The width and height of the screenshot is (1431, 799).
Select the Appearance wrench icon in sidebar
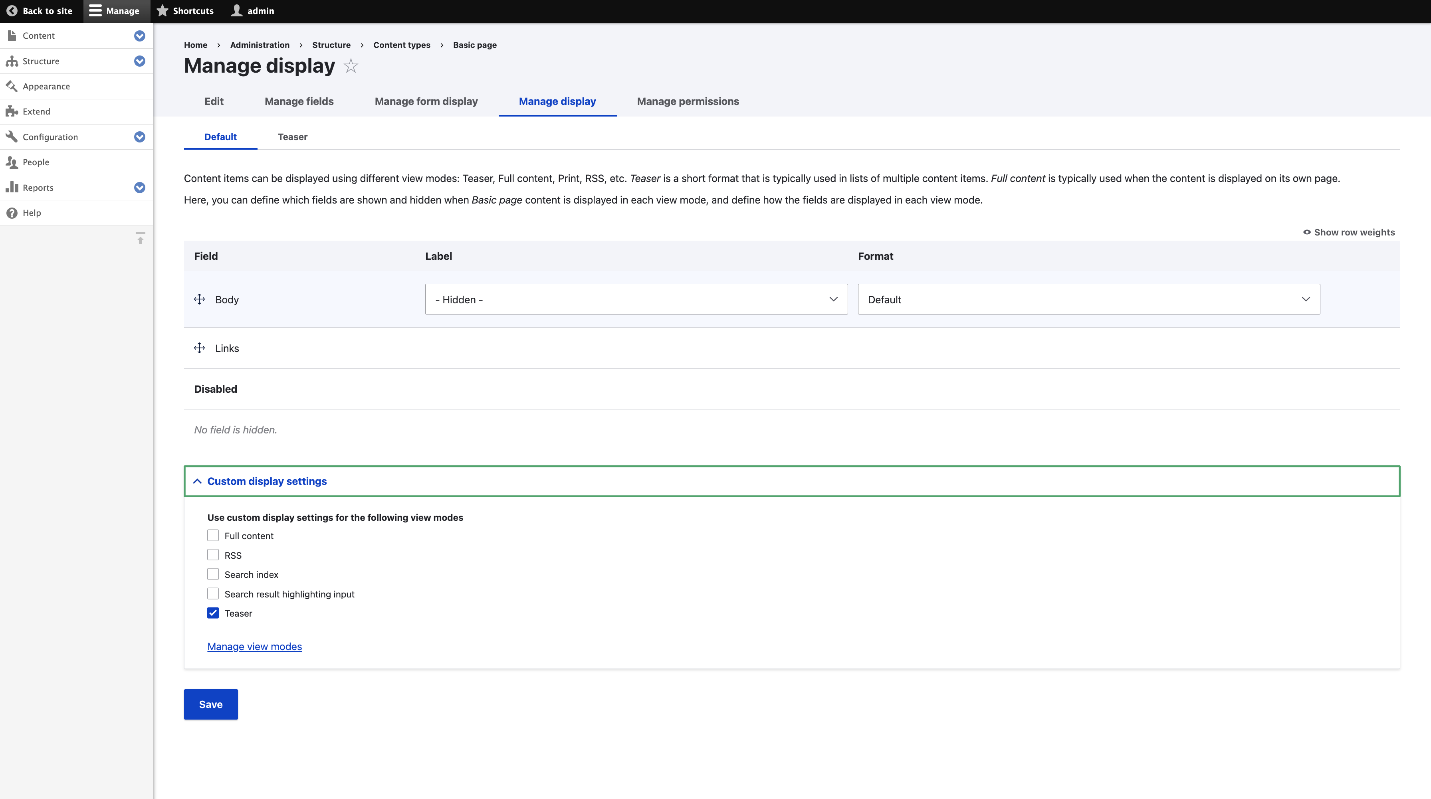click(x=12, y=86)
